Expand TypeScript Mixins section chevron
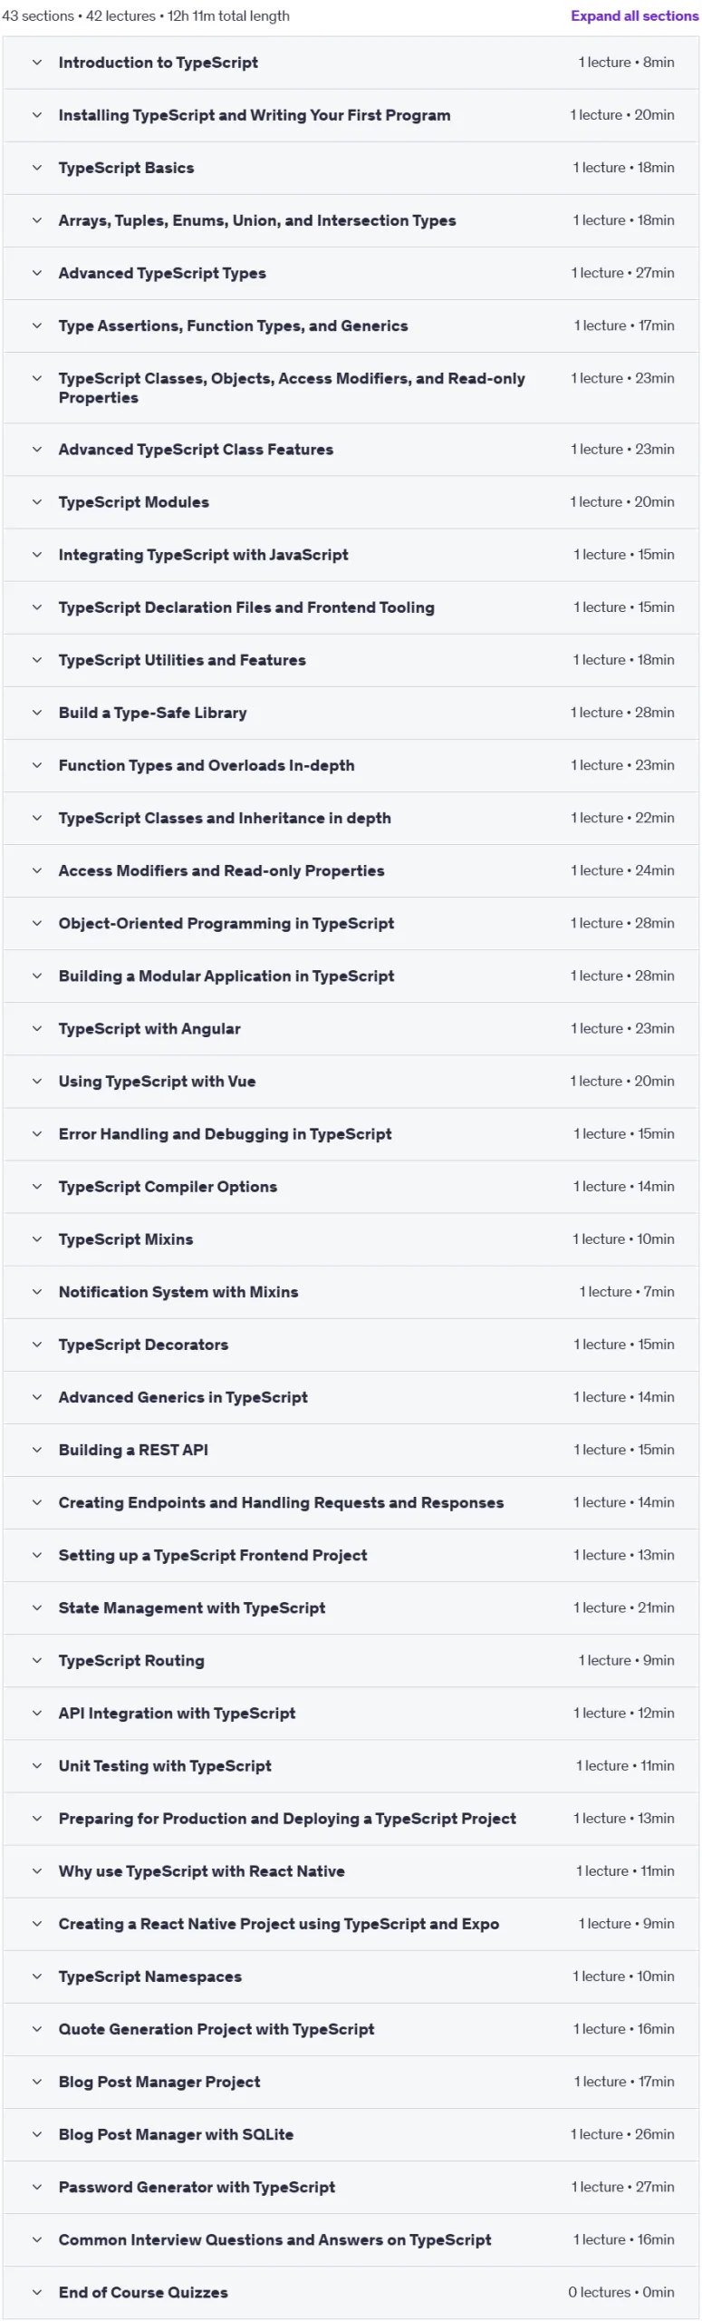Screen dimensions: 702x2321 [37, 1239]
